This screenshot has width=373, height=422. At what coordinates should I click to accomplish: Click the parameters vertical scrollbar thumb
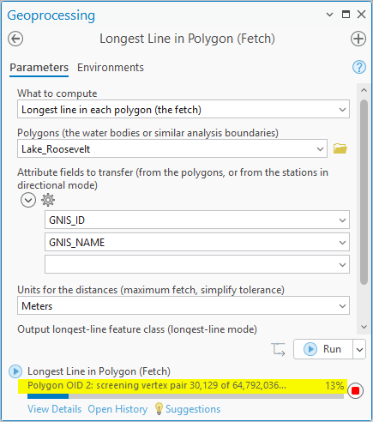point(364,192)
